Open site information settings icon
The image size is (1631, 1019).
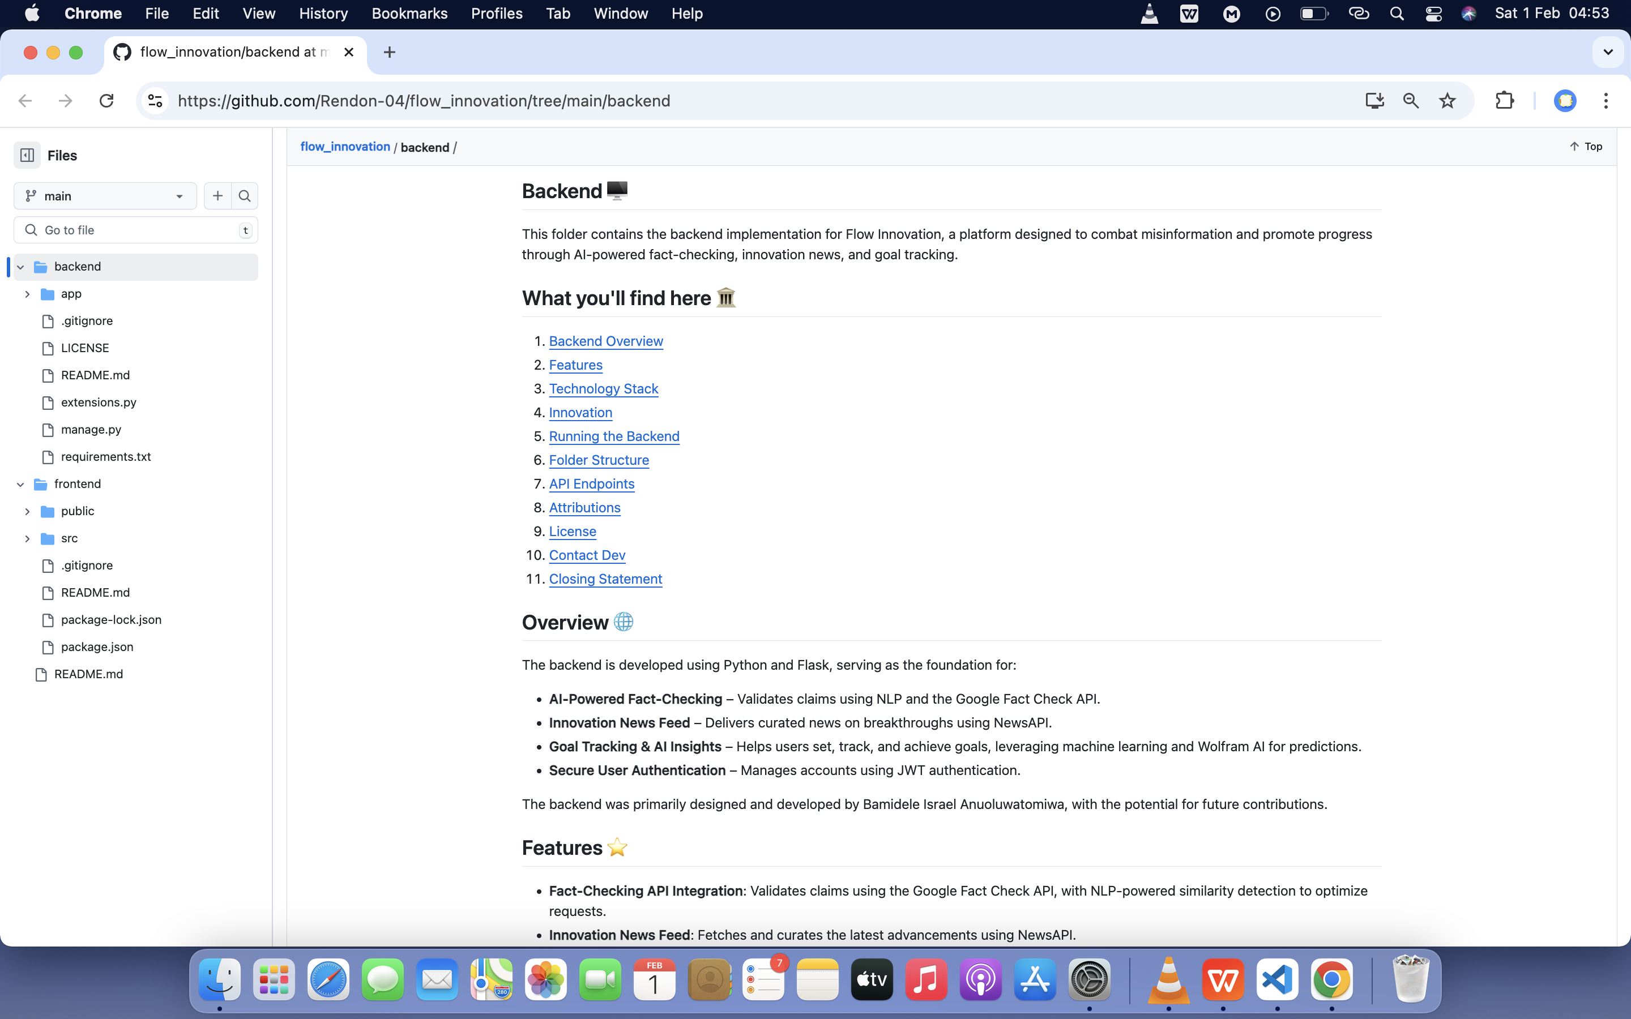(155, 100)
